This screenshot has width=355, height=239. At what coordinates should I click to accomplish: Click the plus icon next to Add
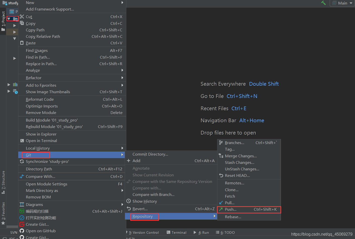point(129,161)
